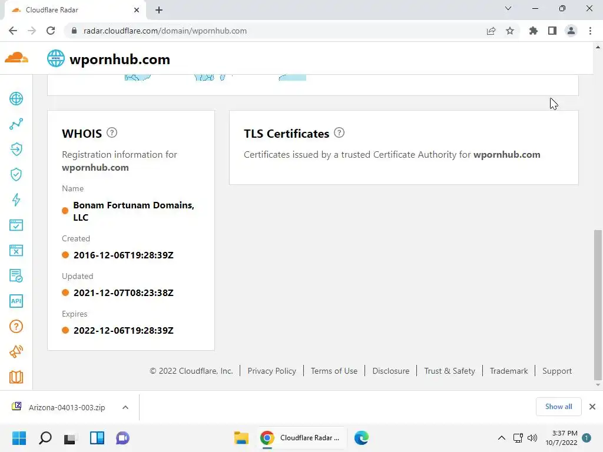Click the scrollbar up arrow
Viewport: 603px width, 452px height.
(598, 47)
